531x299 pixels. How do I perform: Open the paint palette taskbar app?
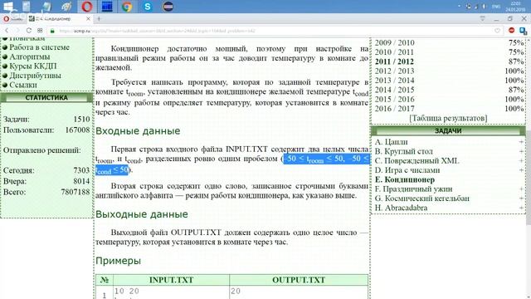pyautogui.click(x=67, y=7)
